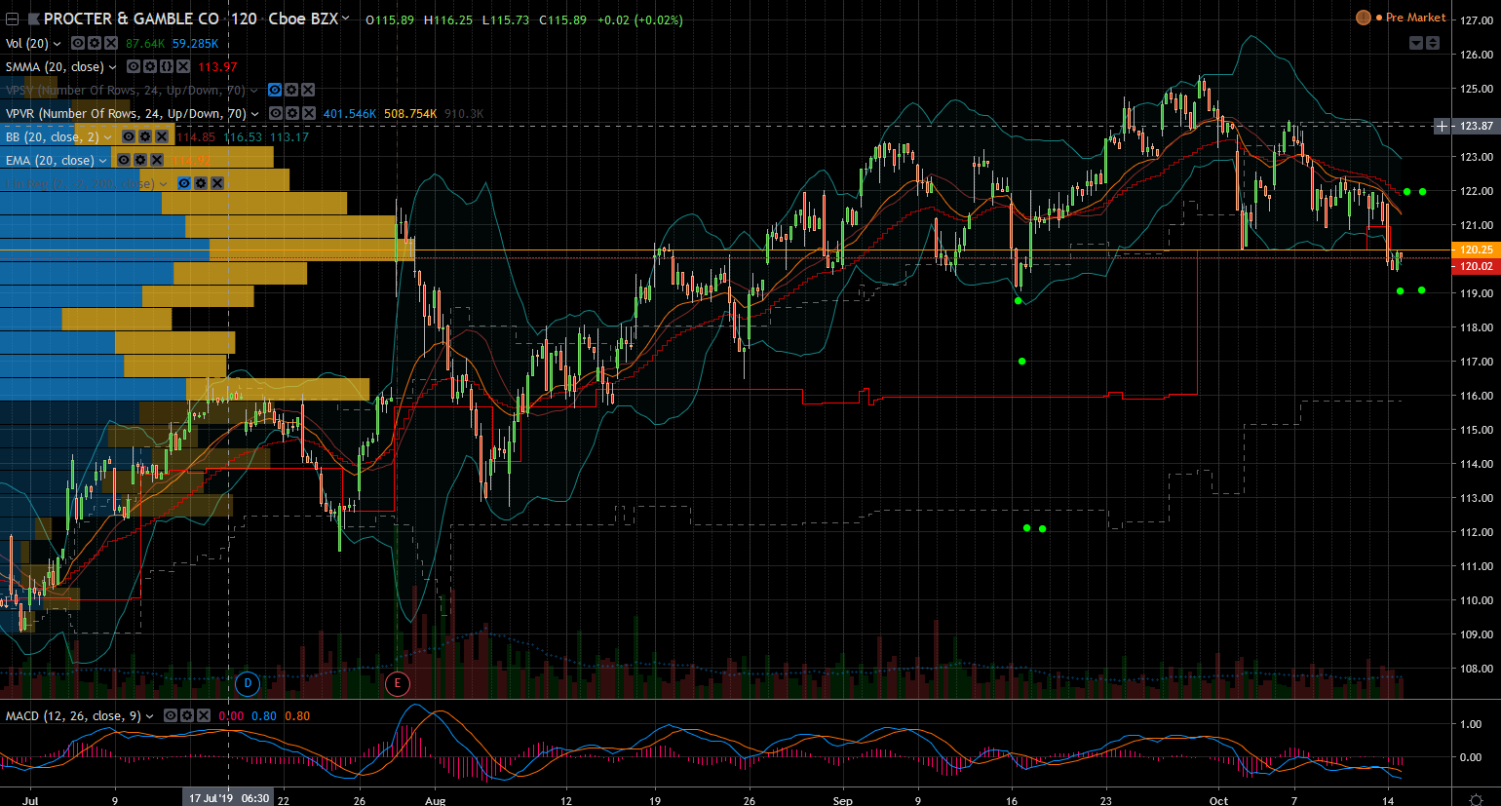Image resolution: width=1501 pixels, height=806 pixels.
Task: Expand the SMMA (20, close) dropdown arrow
Action: (113, 67)
